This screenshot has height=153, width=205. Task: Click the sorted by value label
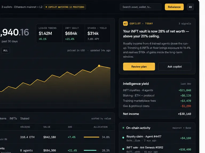coord(101,118)
